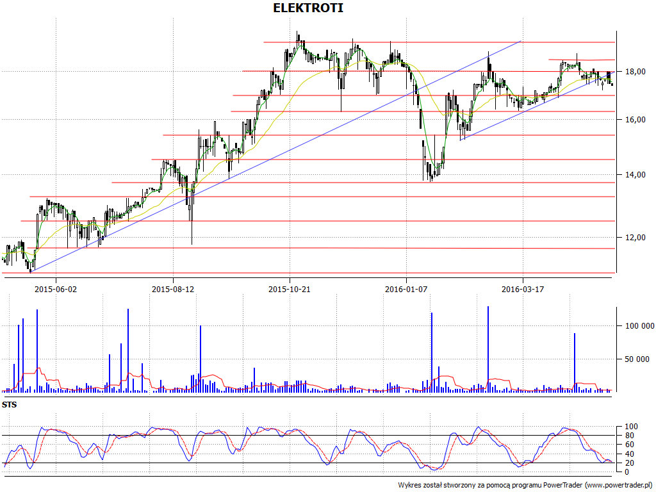Click the STS axis value 100

[631, 427]
